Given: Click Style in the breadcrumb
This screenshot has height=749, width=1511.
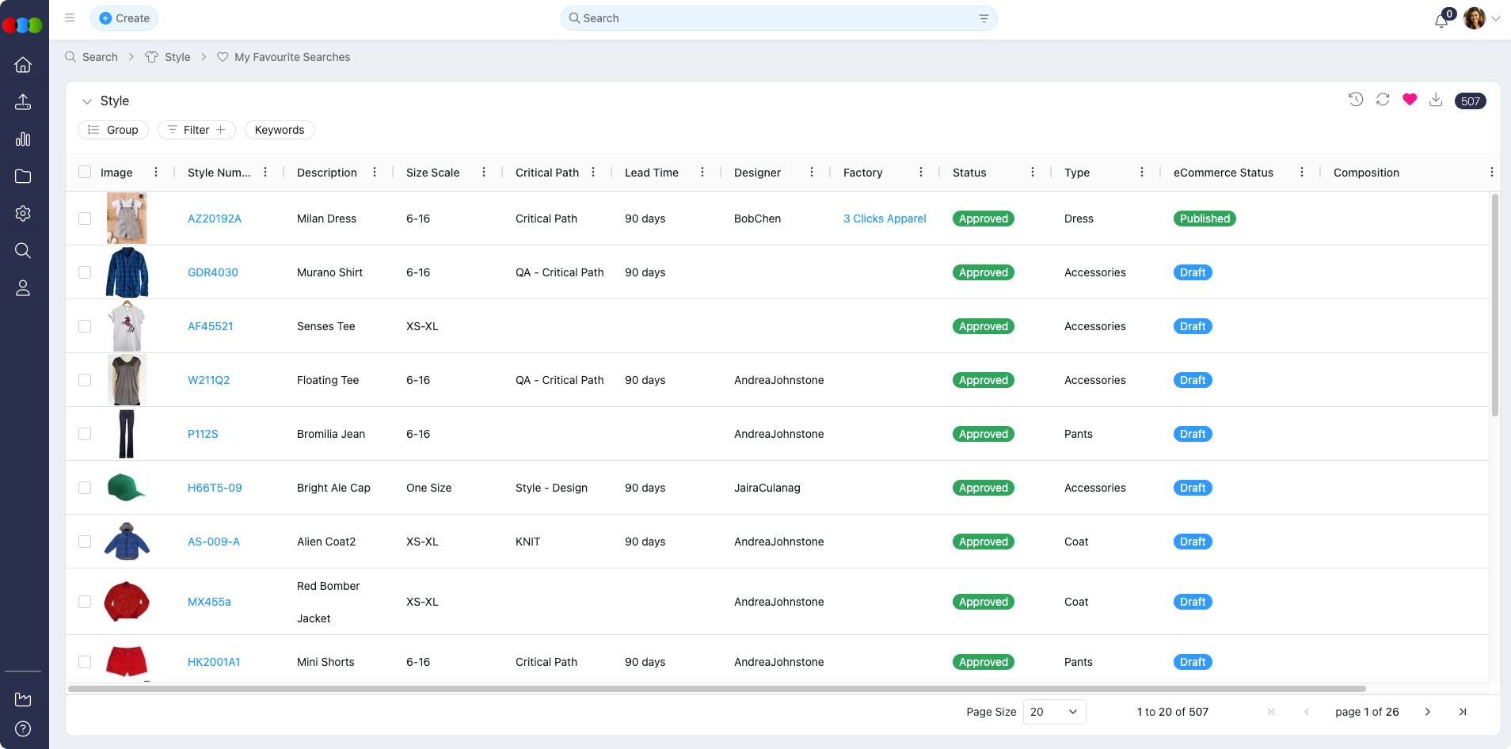Looking at the screenshot, I should 177,57.
